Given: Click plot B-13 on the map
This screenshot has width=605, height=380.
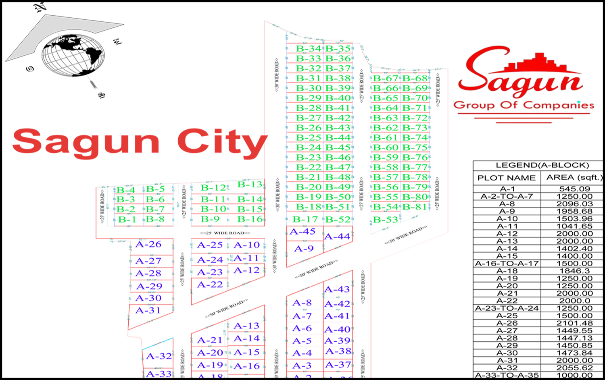Looking at the screenshot, I should 250,184.
